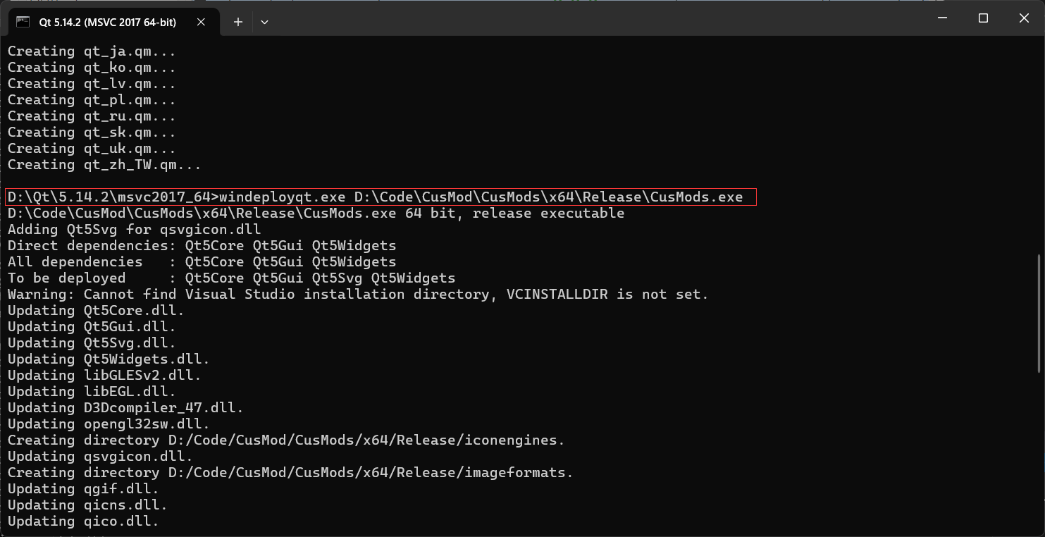Click line 'Creating qt_zh_TW.qm...'
The image size is (1045, 537).
[x=104, y=165]
